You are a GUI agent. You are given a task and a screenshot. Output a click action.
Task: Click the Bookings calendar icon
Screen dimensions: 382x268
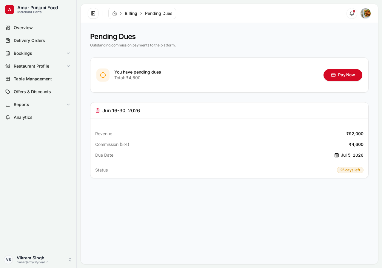[8, 53]
